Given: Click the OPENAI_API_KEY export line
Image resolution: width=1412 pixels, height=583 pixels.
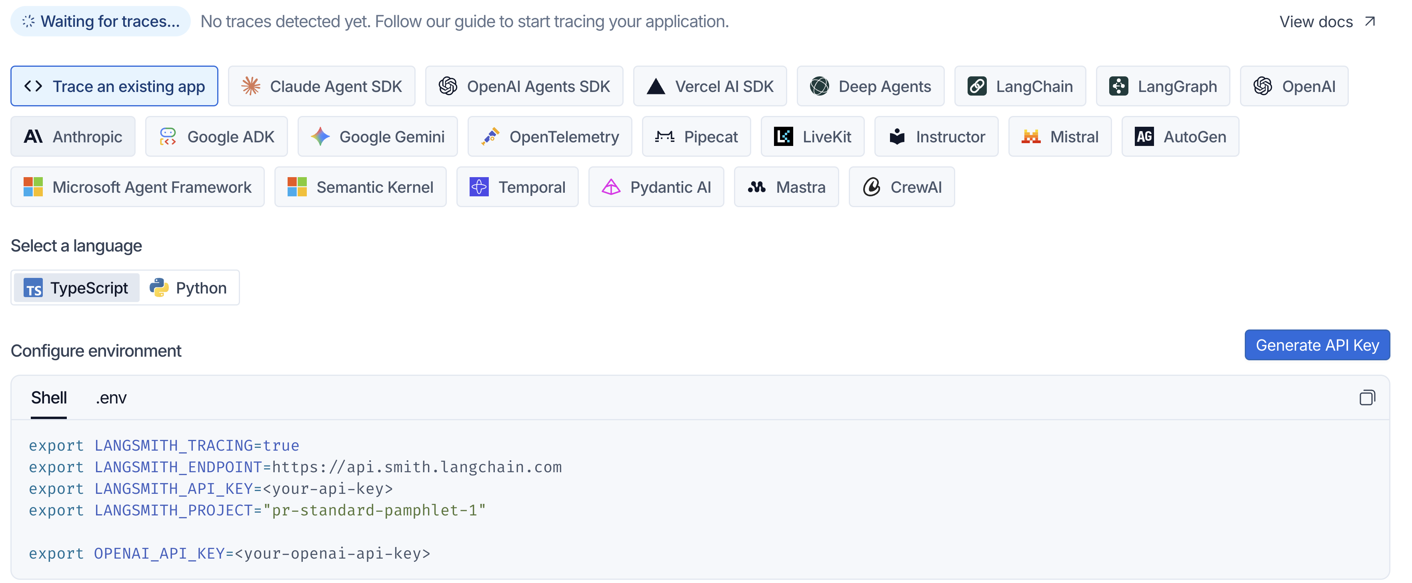Looking at the screenshot, I should pos(230,553).
